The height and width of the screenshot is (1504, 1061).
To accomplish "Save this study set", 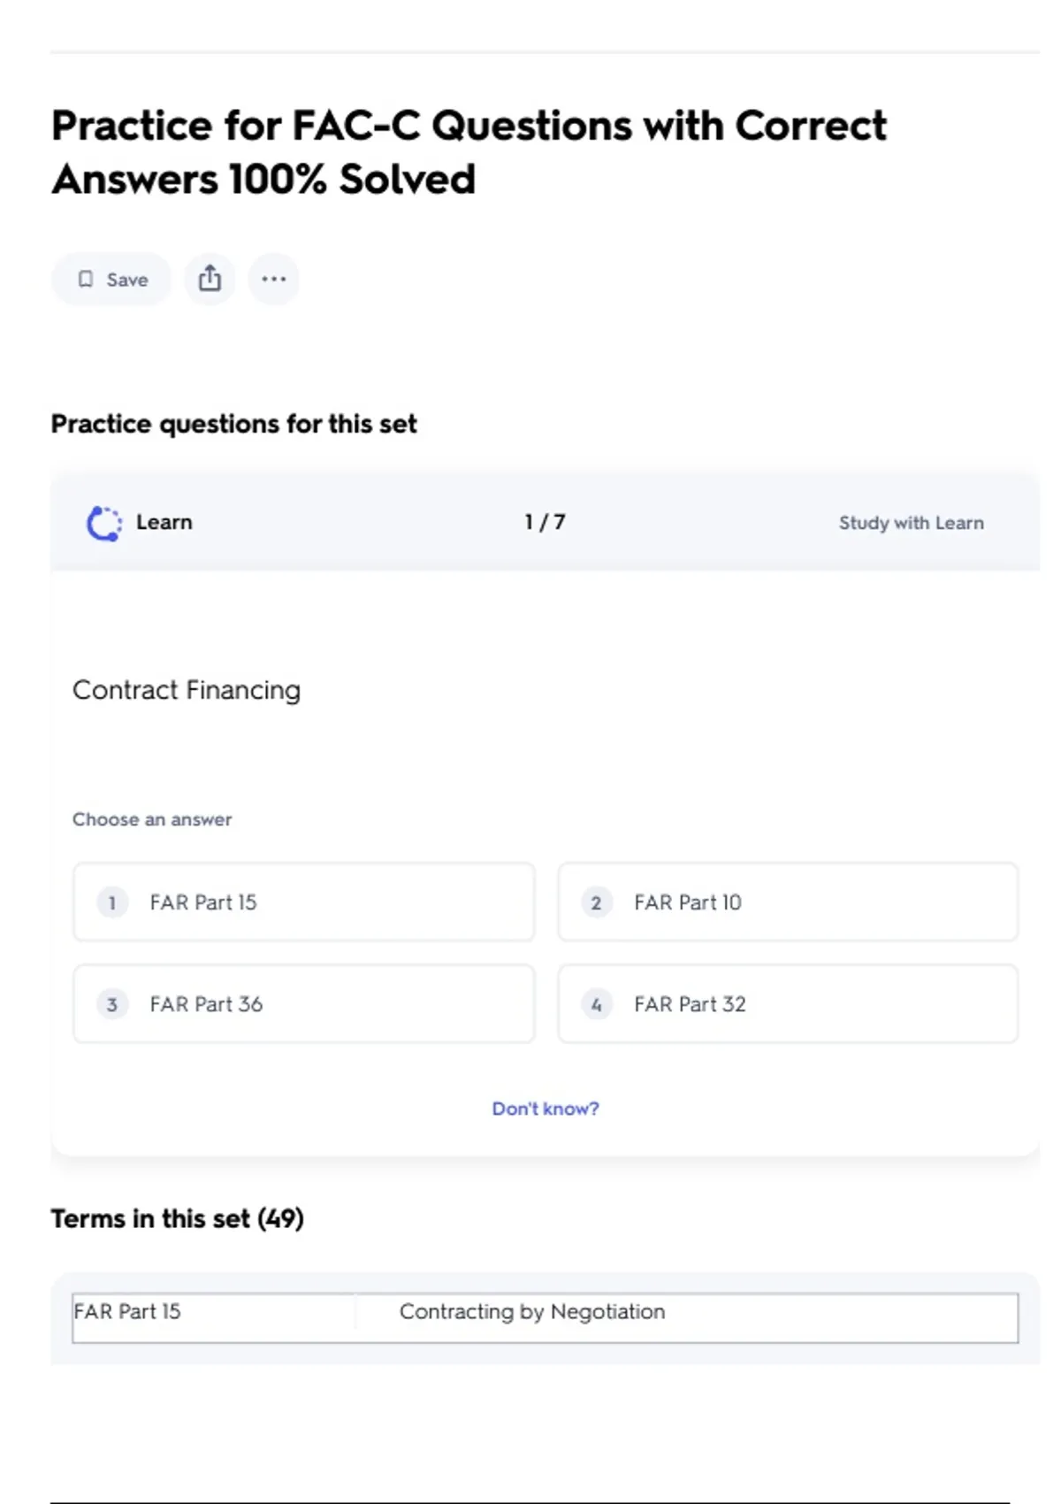I will click(112, 280).
